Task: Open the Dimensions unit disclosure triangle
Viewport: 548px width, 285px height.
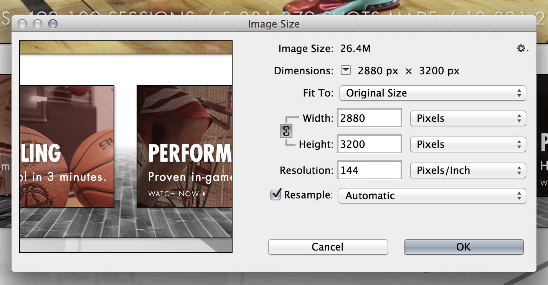Action: click(x=346, y=70)
